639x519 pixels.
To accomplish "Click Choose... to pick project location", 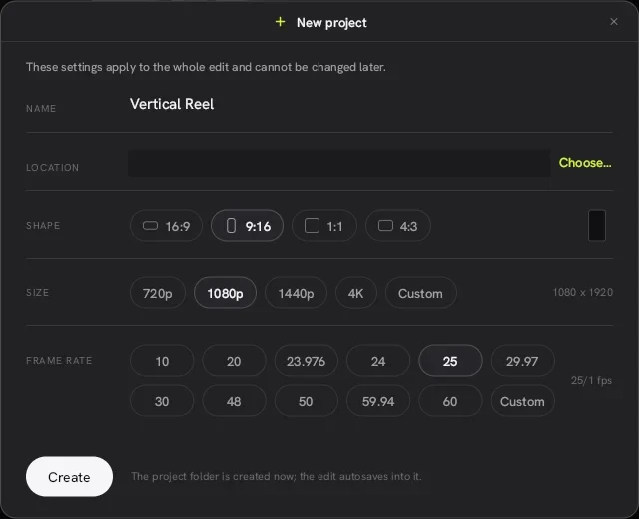I will point(585,163).
